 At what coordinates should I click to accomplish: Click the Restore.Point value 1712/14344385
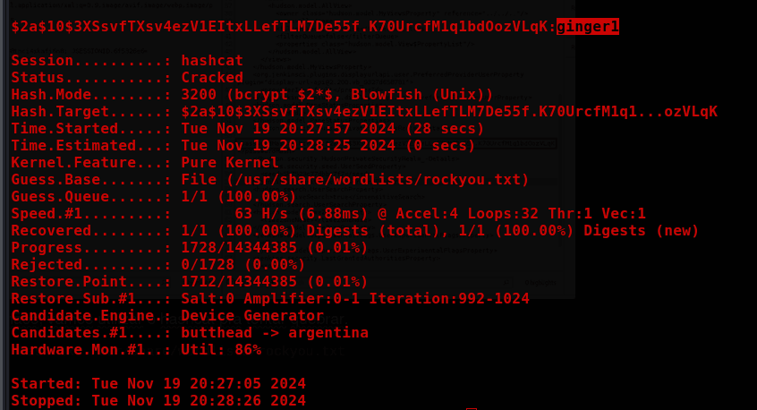[274, 281]
